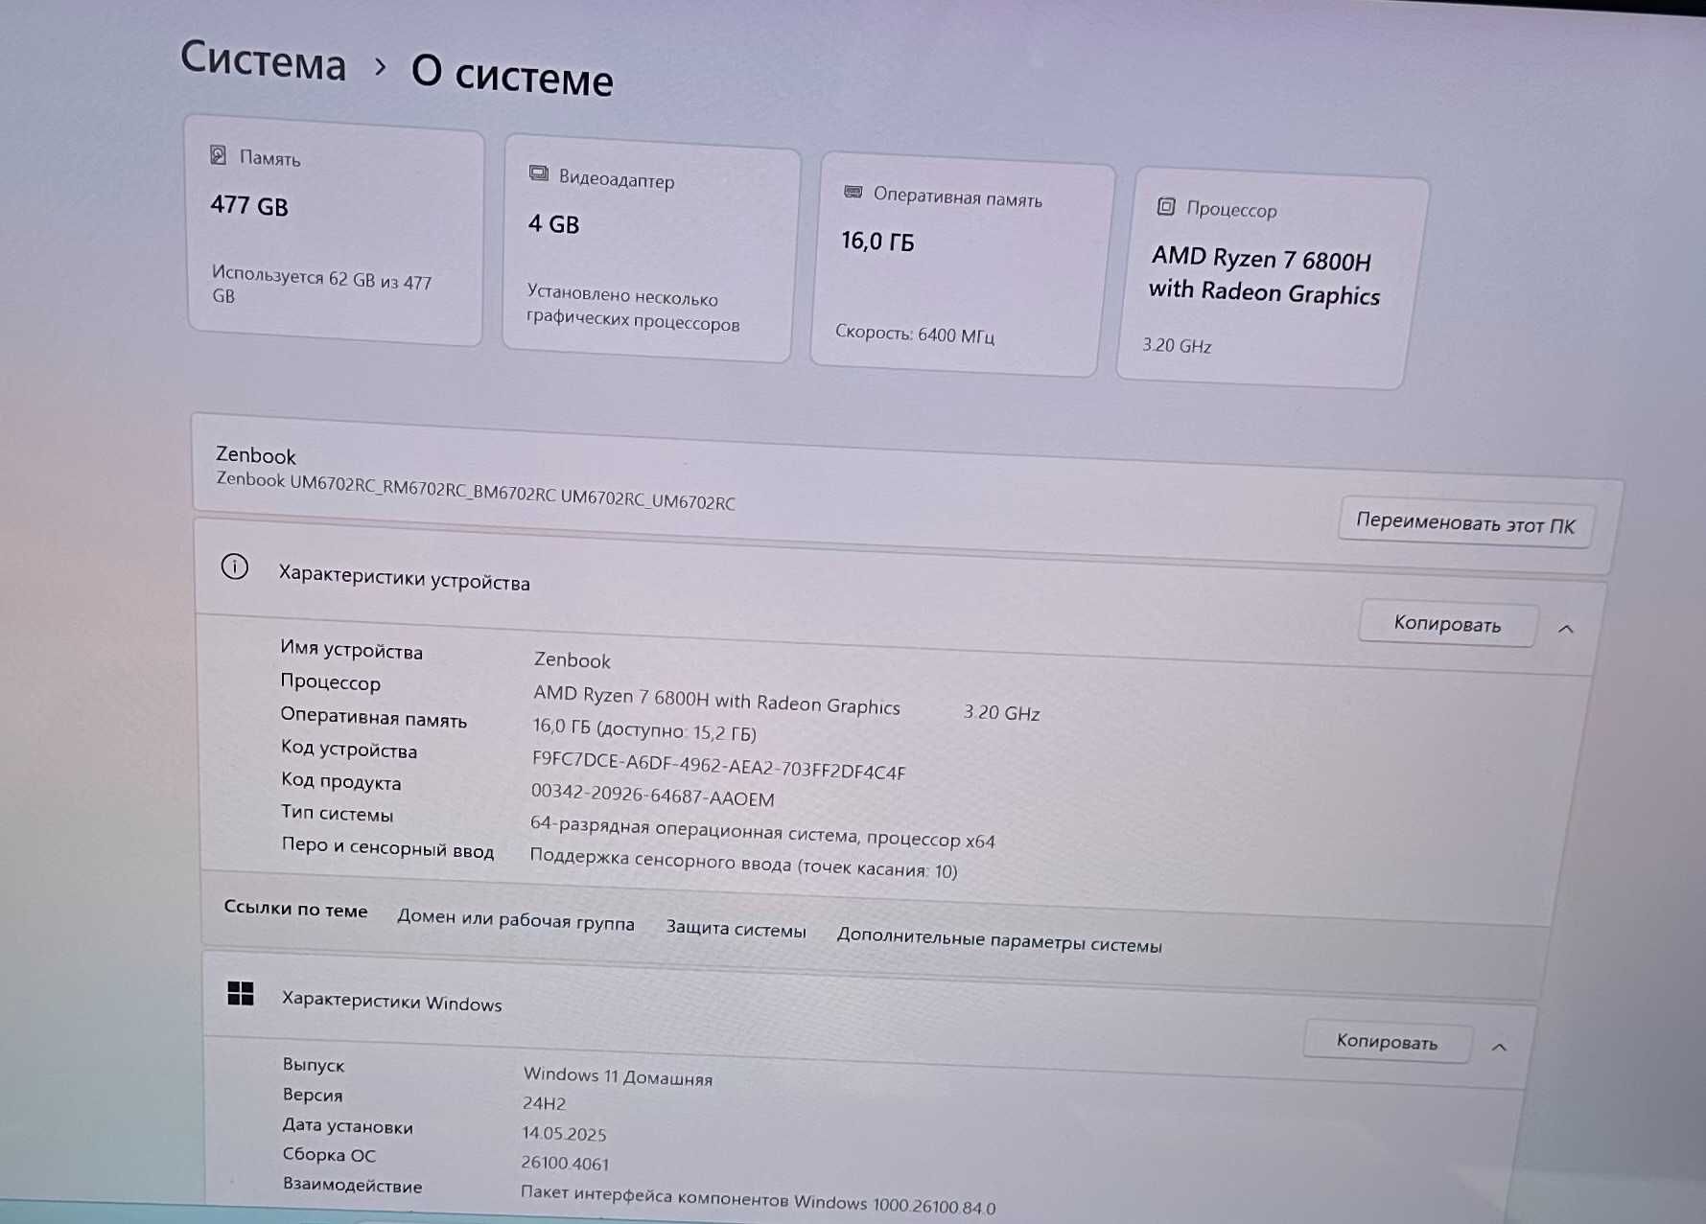The width and height of the screenshot is (1706, 1224).
Task: Click Поддержка сенсорного ввода value
Action: pyautogui.click(x=743, y=863)
